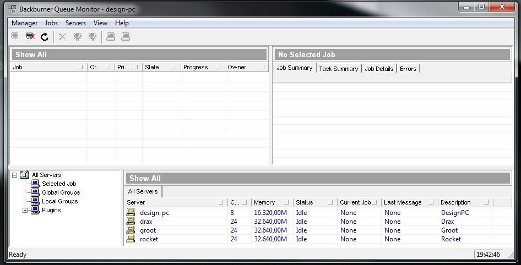Open the Help menu
The width and height of the screenshot is (521, 265).
pyautogui.click(x=122, y=23)
